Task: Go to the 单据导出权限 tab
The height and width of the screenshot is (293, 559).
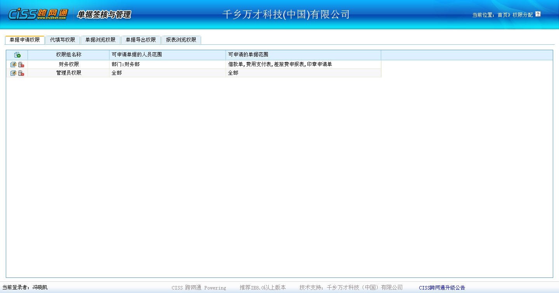Action: pyautogui.click(x=141, y=40)
